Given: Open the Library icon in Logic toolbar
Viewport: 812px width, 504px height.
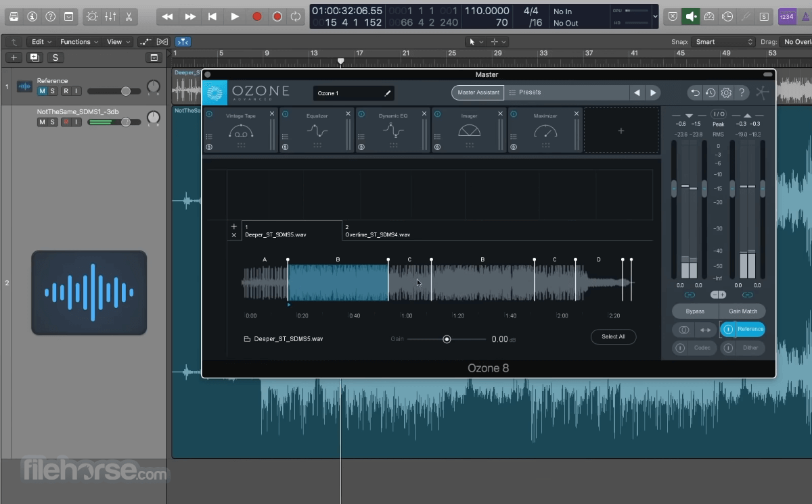Looking at the screenshot, I should point(14,16).
